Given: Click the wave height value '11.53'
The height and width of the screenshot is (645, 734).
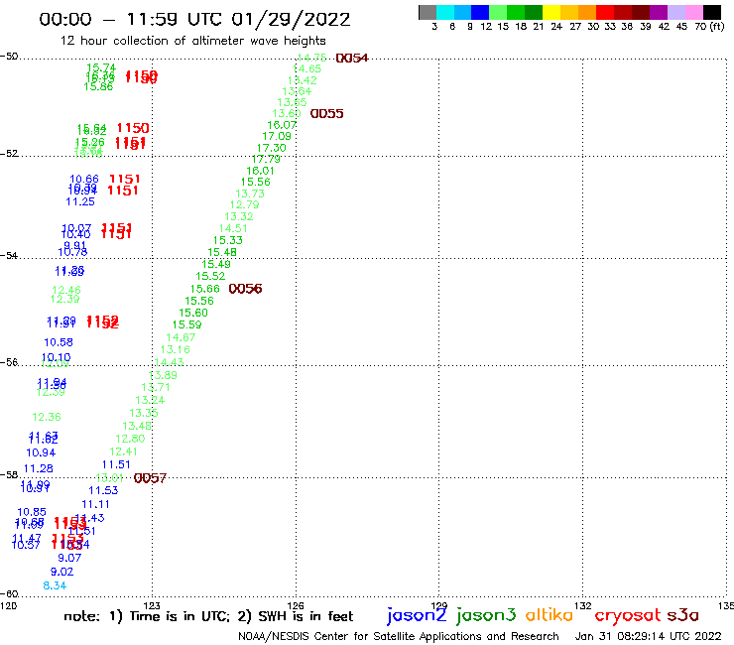Looking at the screenshot, I should click(x=103, y=491).
